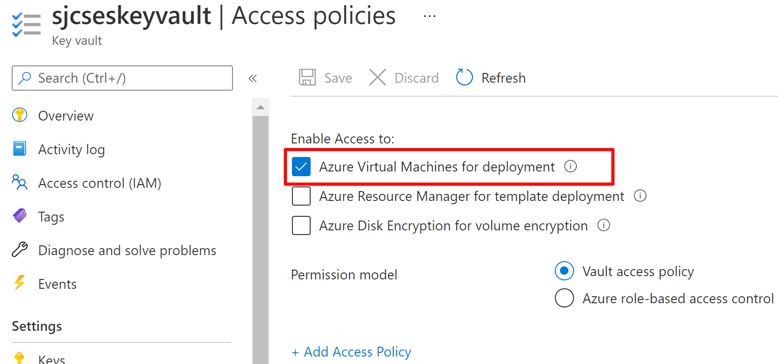
Task: View info about Azure Disk Encryption option
Action: coord(603,225)
